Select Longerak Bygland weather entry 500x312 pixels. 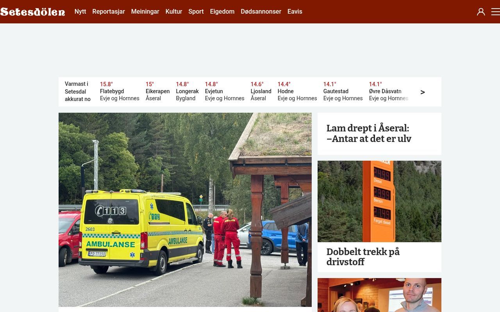(187, 91)
